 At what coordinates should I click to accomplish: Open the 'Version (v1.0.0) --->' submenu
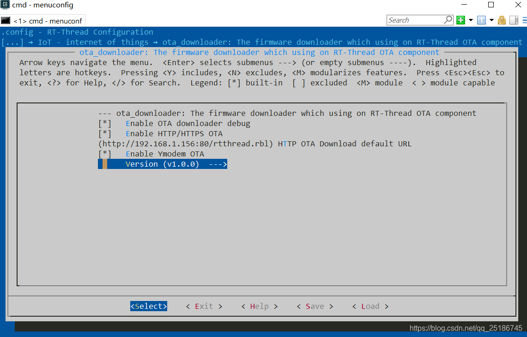(x=163, y=164)
